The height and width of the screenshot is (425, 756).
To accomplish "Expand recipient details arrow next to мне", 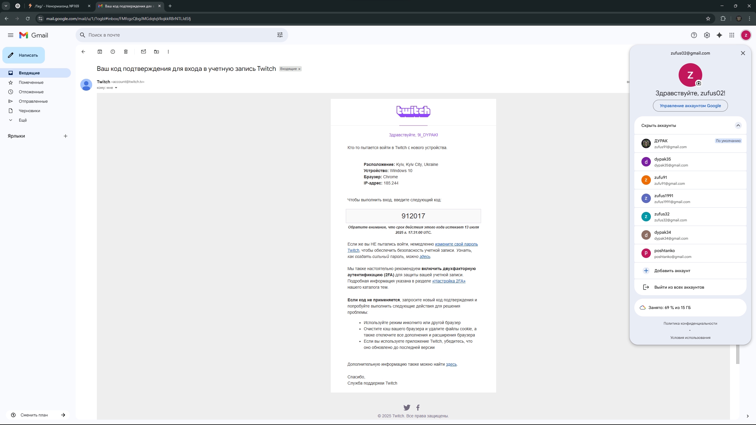I will click(x=116, y=88).
